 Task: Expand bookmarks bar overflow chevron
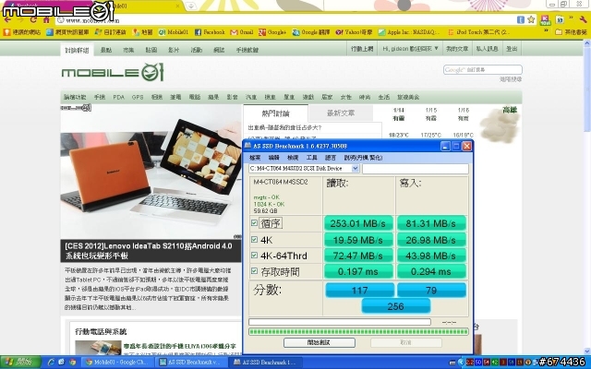546,31
